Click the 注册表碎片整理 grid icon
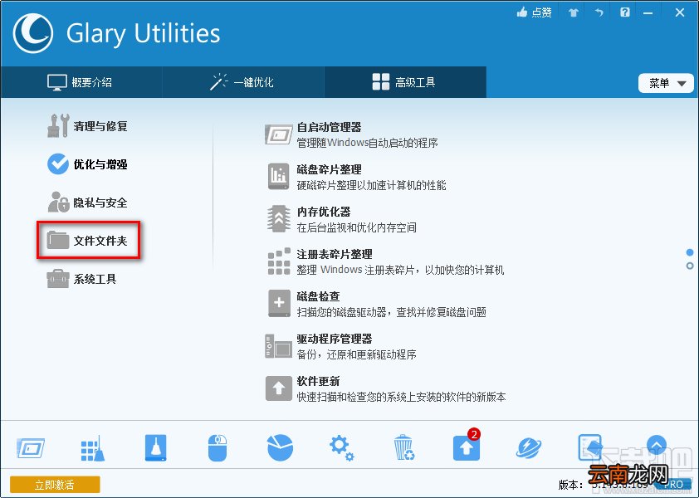699x498 pixels. [279, 261]
